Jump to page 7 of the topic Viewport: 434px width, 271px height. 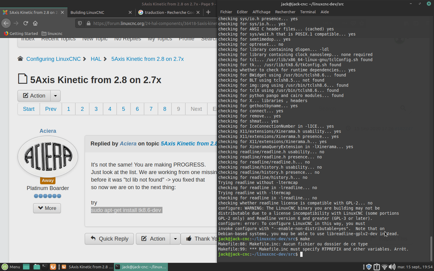(x=151, y=109)
